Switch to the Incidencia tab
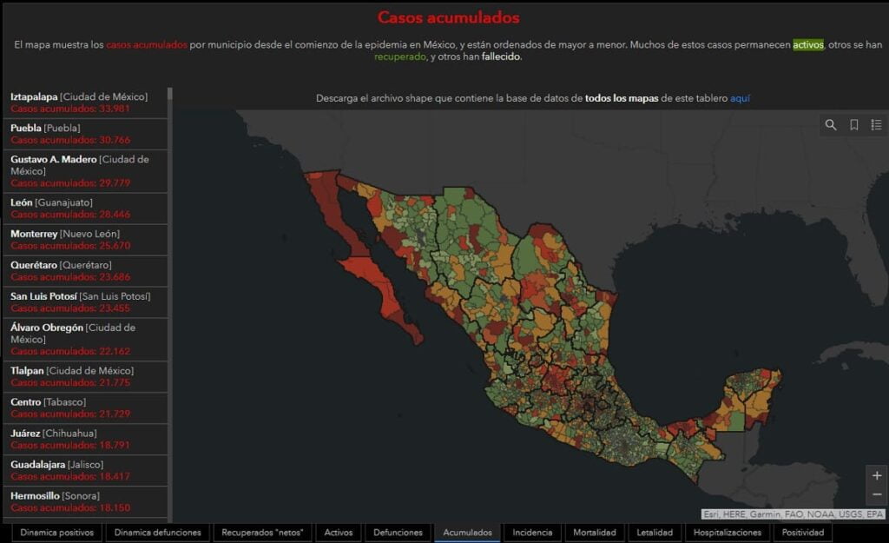 [532, 533]
